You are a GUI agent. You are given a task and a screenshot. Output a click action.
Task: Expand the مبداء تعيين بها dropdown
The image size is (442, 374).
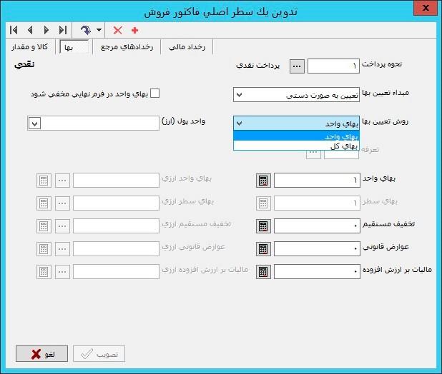pos(240,94)
